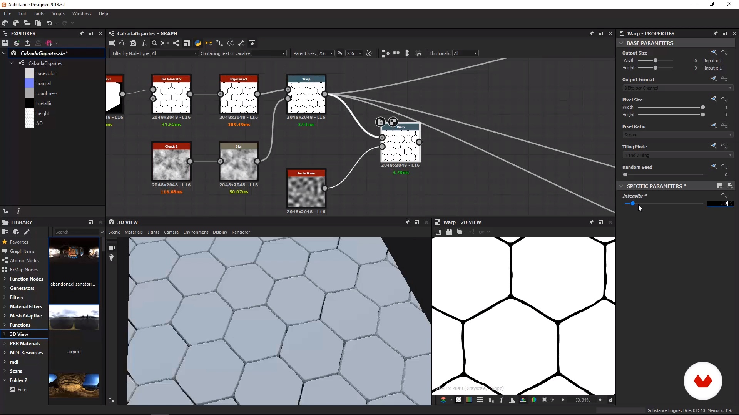This screenshot has height=415, width=739.
Task: Open the Materials menu in 3D View
Action: (134, 232)
